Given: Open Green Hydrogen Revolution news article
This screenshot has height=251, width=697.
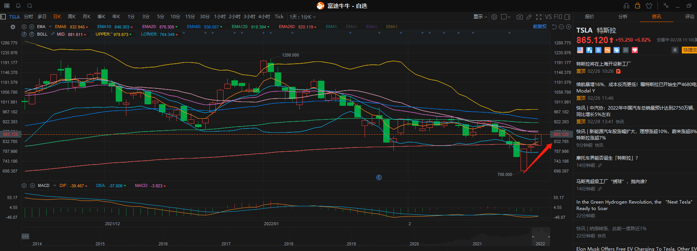Looking at the screenshot, I should [635, 205].
